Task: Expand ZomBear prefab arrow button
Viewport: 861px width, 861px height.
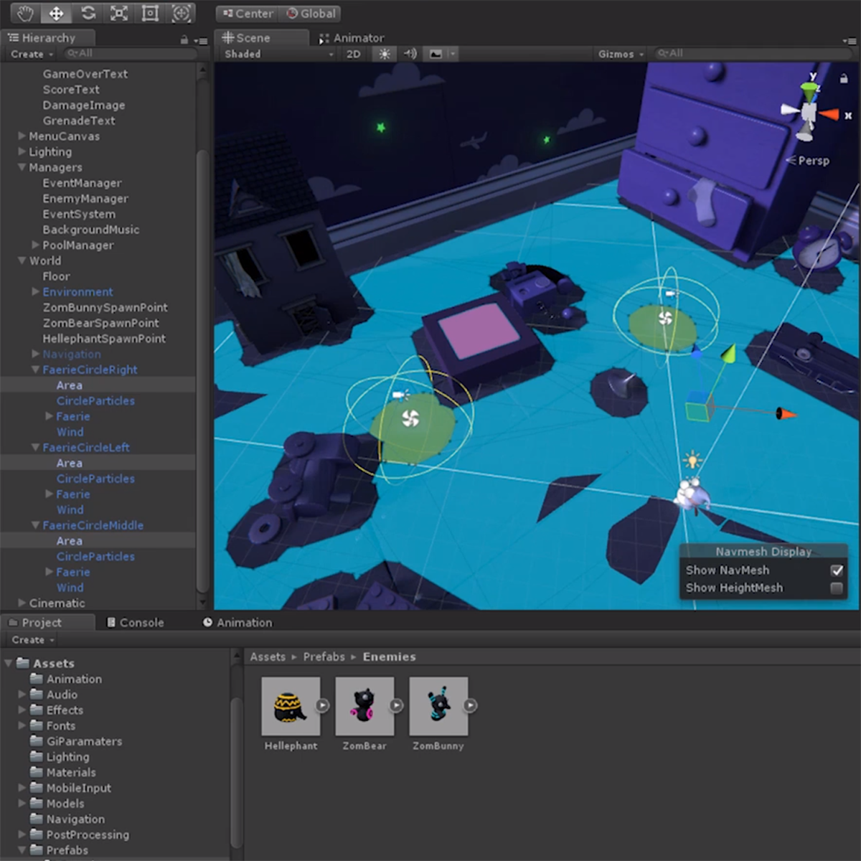Action: tap(396, 705)
